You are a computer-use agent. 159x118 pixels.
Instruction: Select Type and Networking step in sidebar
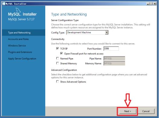coord(24,33)
